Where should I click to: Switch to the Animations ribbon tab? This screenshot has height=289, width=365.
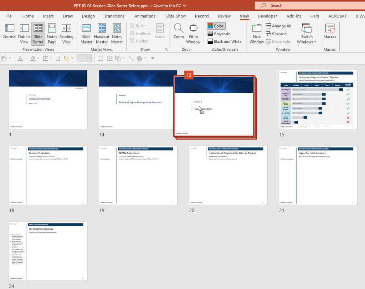[x=145, y=16]
